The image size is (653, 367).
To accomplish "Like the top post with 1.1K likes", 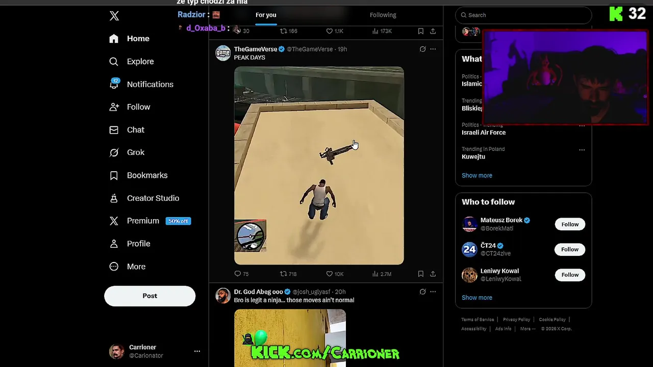I will pos(335,31).
